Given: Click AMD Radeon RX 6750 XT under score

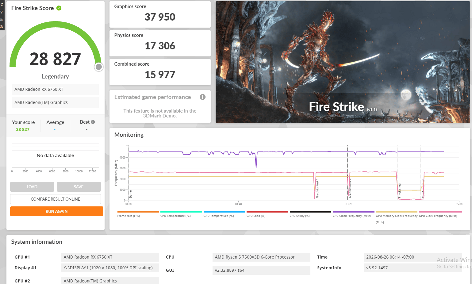Looking at the screenshot, I should 56,89.
